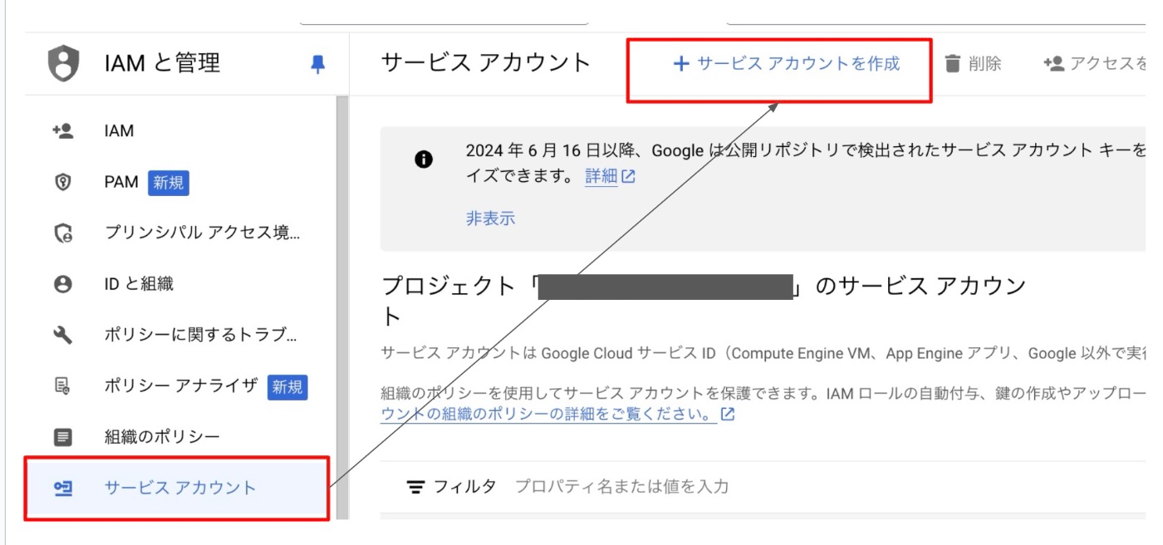Open ポリシー アナライザ in the sidebar
This screenshot has height=545, width=1163.
[180, 385]
